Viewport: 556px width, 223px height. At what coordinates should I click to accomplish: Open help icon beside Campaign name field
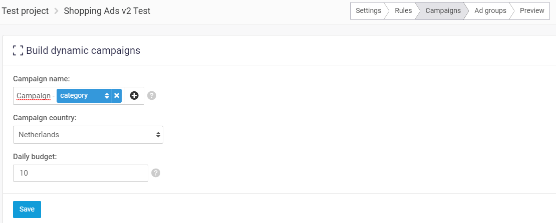point(152,95)
